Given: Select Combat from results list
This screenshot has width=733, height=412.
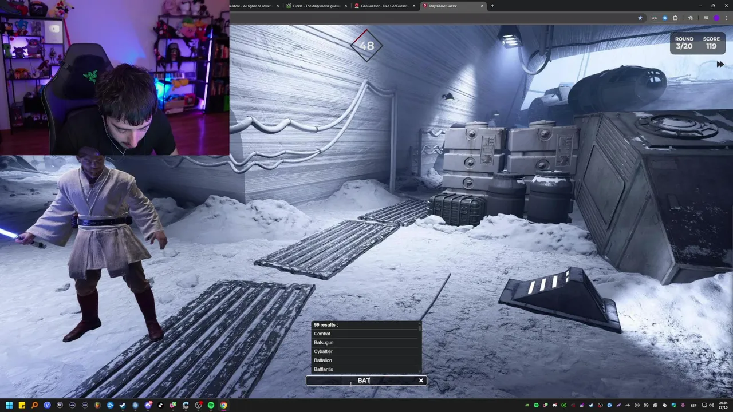Looking at the screenshot, I should (365, 334).
